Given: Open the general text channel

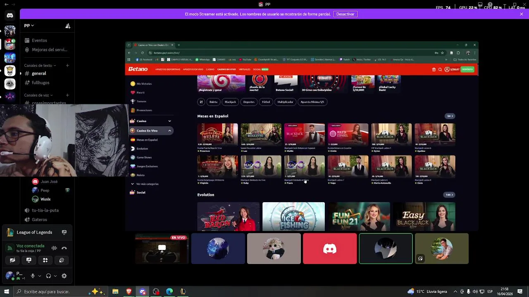Looking at the screenshot, I should [39, 73].
